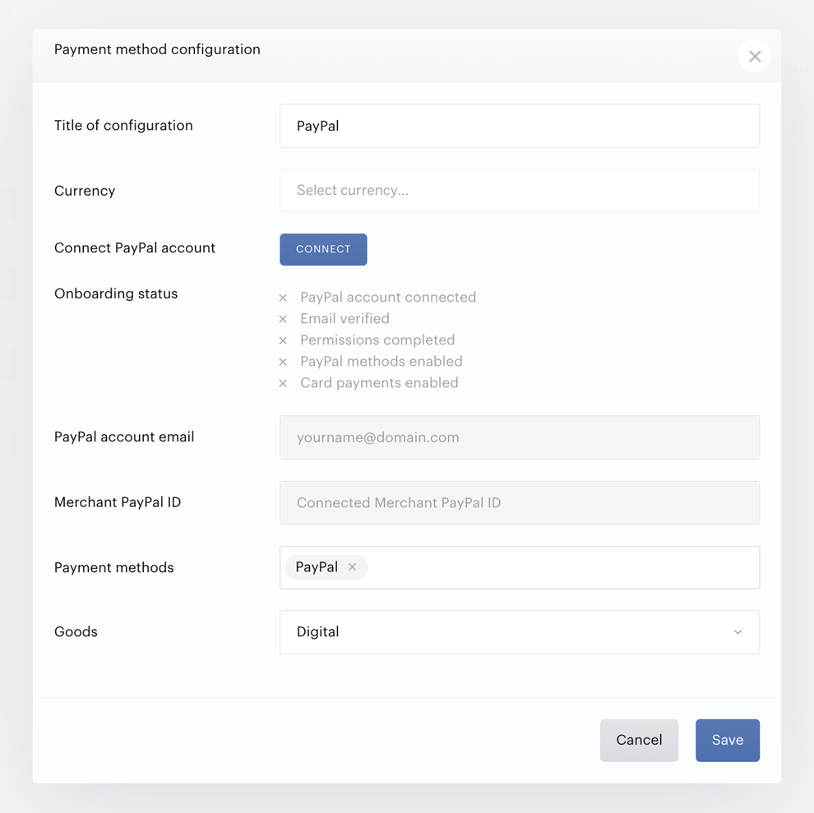The height and width of the screenshot is (813, 814).
Task: Expand the Goods dropdown chevron
Action: coord(738,632)
